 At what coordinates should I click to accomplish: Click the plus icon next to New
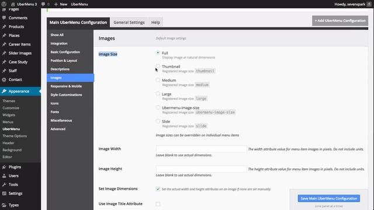[56, 4]
